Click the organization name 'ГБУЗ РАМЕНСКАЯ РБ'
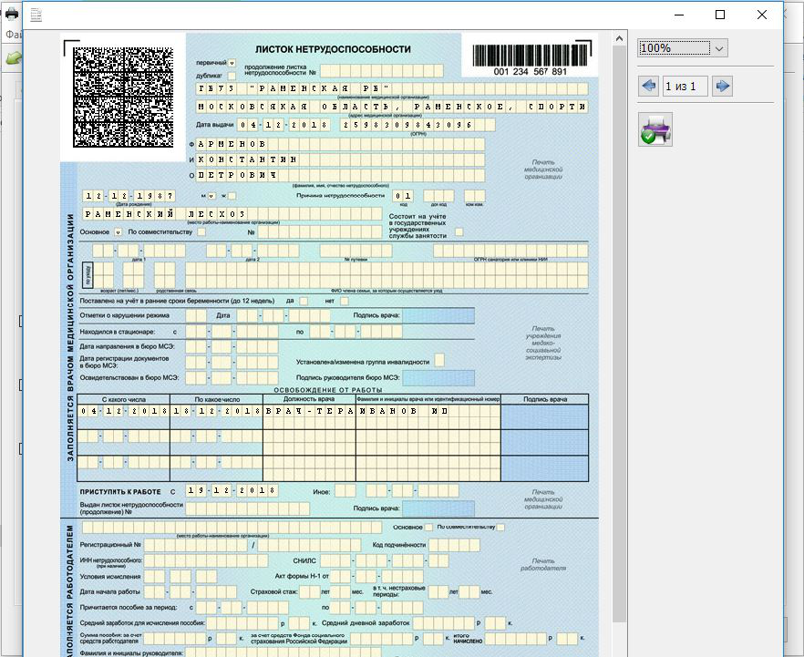804x657 pixels. click(x=392, y=88)
